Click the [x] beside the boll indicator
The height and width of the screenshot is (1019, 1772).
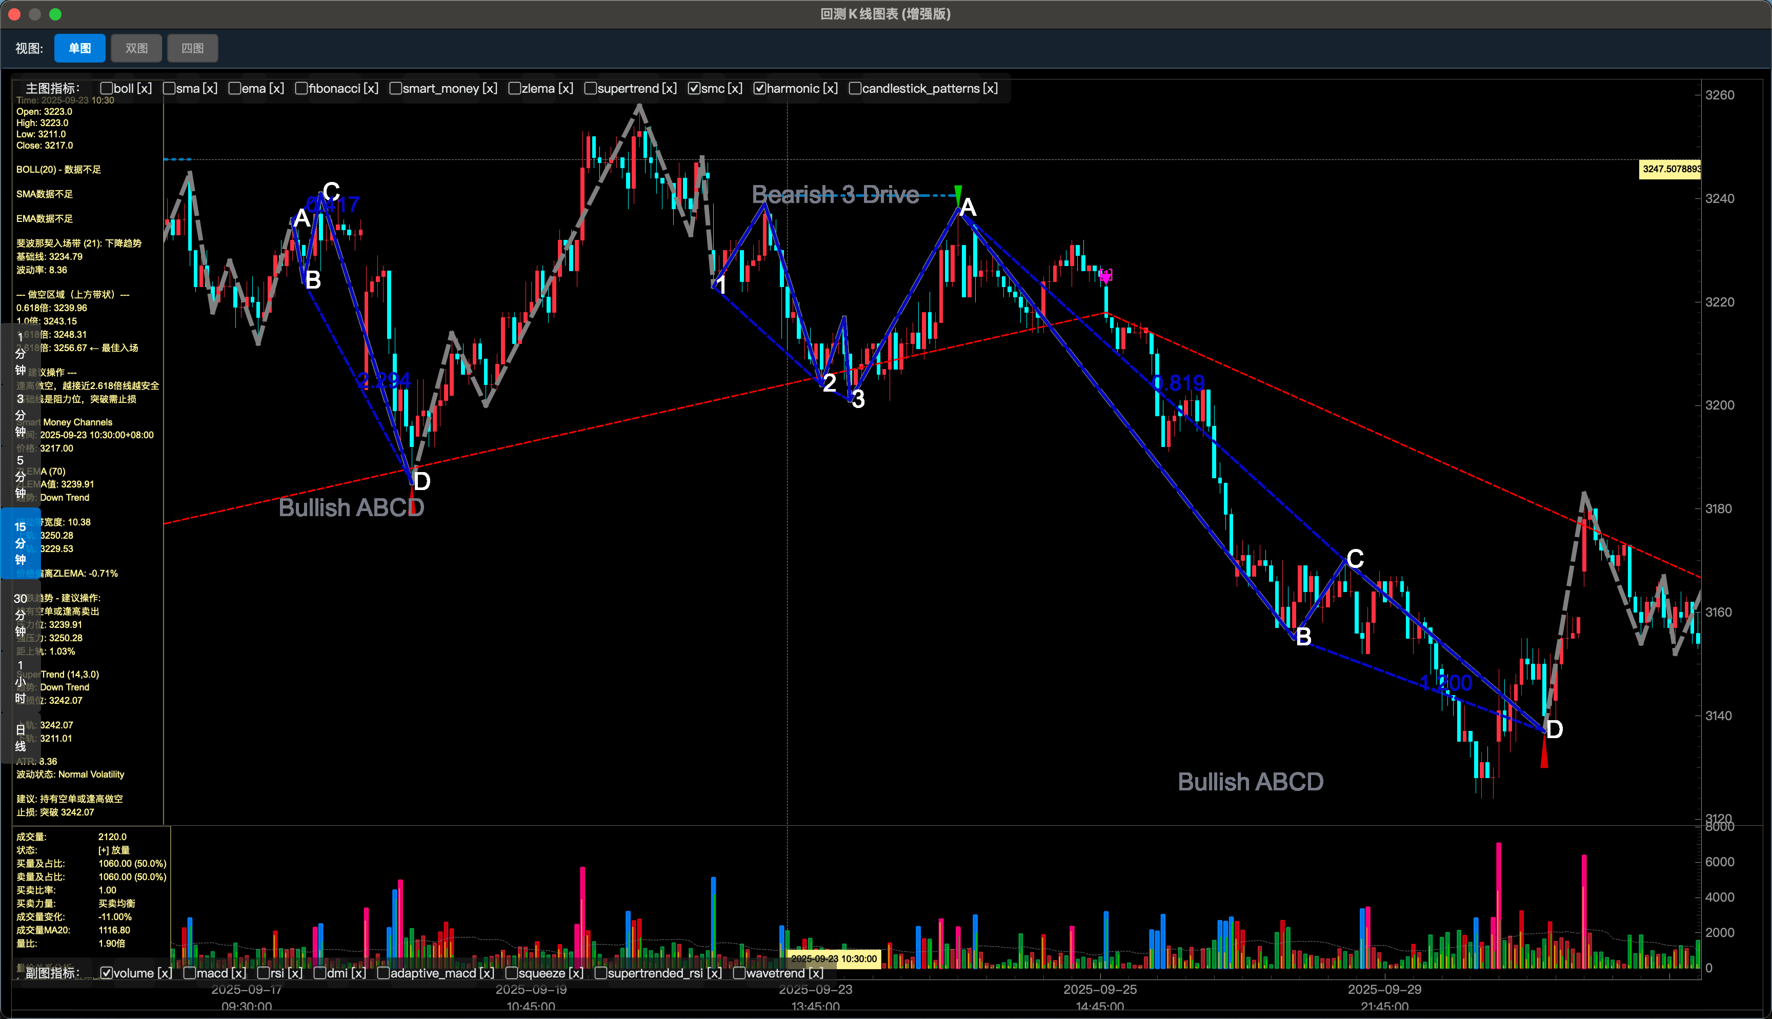coord(144,88)
